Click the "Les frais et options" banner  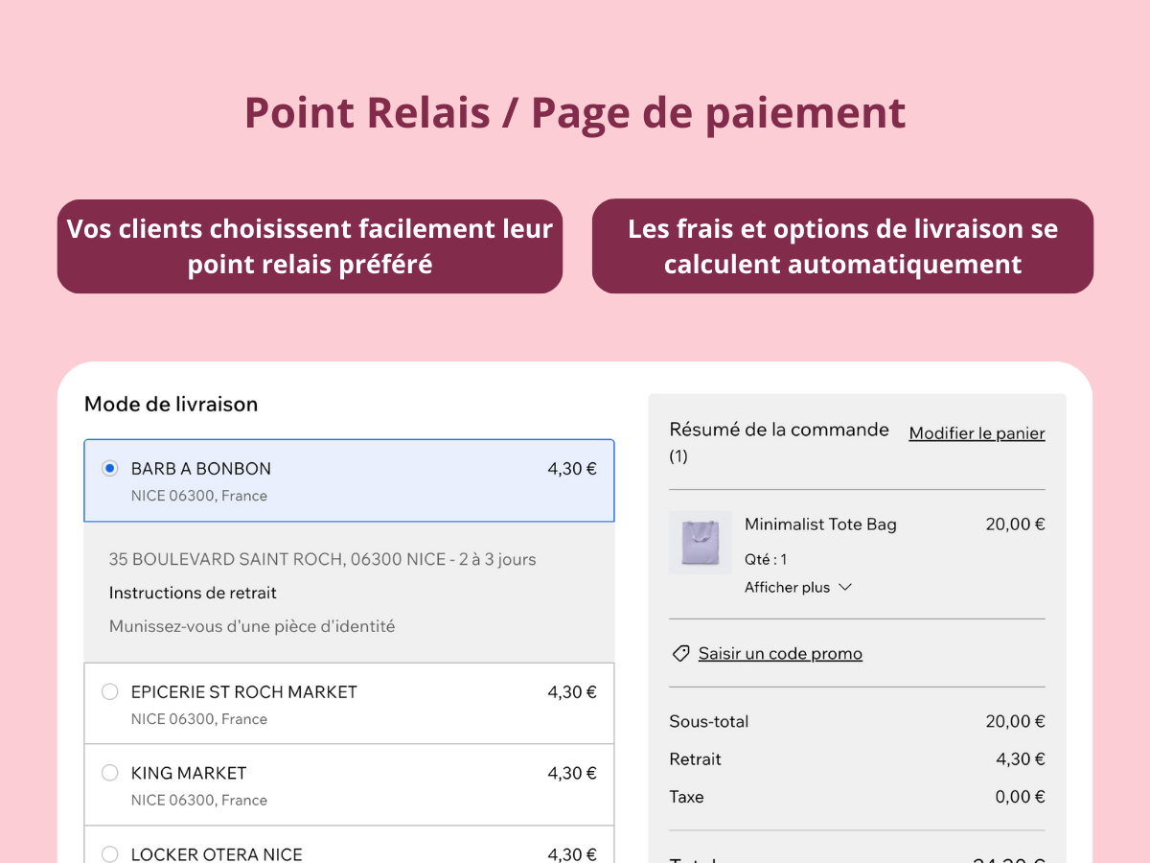click(842, 245)
